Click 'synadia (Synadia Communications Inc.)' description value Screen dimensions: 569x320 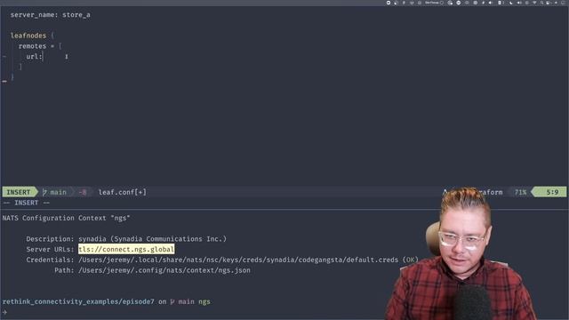tap(152, 239)
